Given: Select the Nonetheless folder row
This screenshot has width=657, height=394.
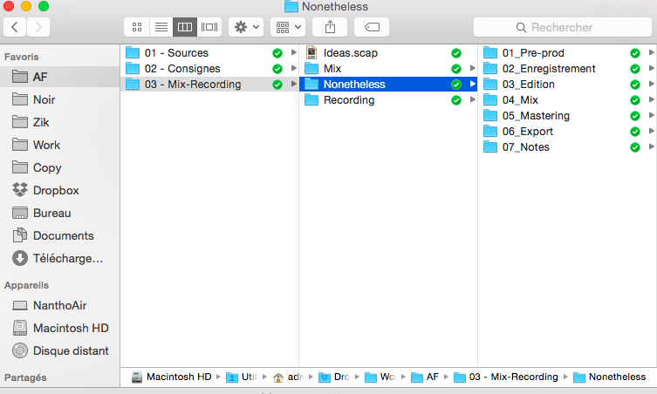Looking at the screenshot, I should [x=388, y=85].
